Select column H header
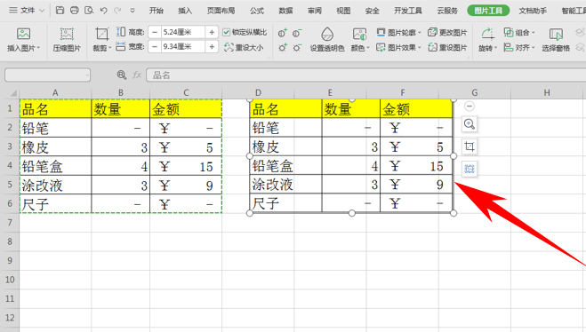The width and height of the screenshot is (586, 332). 547,92
